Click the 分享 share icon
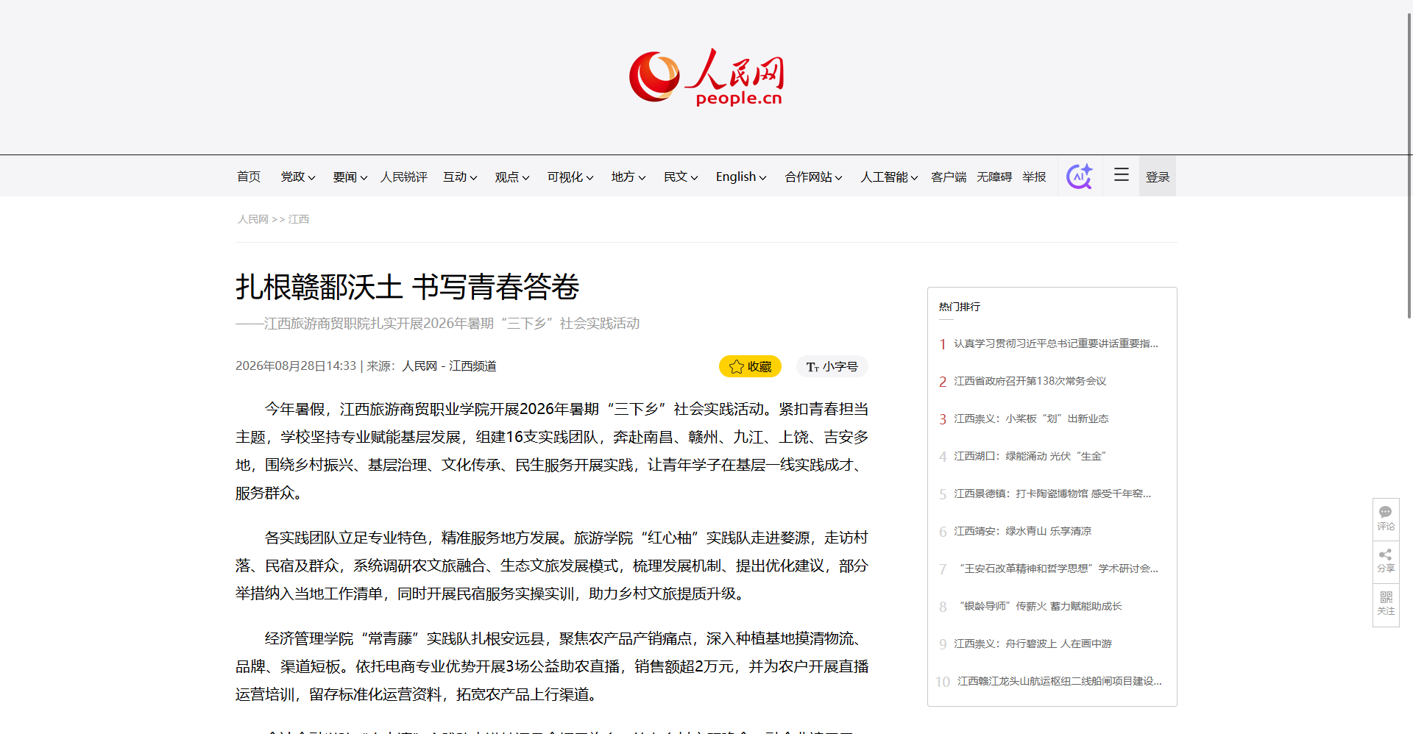The image size is (1413, 734). [1386, 561]
